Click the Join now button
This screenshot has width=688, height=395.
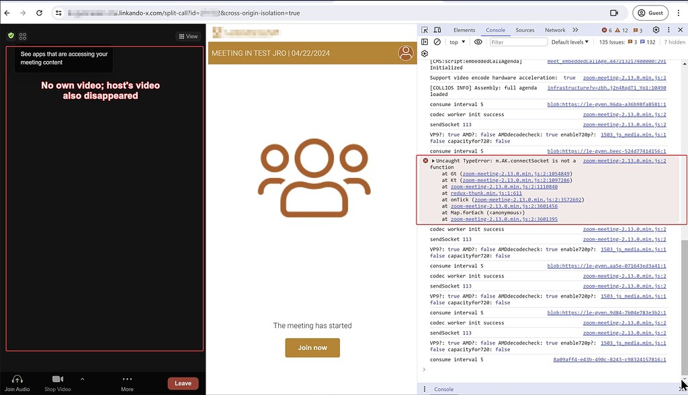click(312, 347)
